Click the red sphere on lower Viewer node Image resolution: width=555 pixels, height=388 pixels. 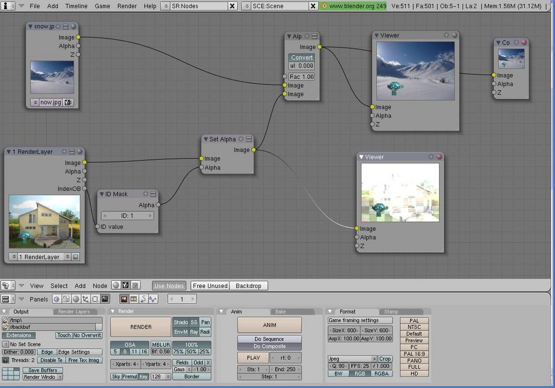439,156
